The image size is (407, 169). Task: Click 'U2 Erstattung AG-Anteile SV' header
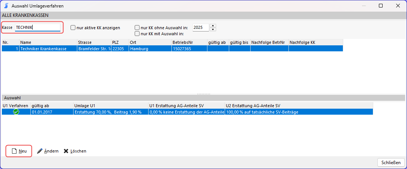[299, 106]
